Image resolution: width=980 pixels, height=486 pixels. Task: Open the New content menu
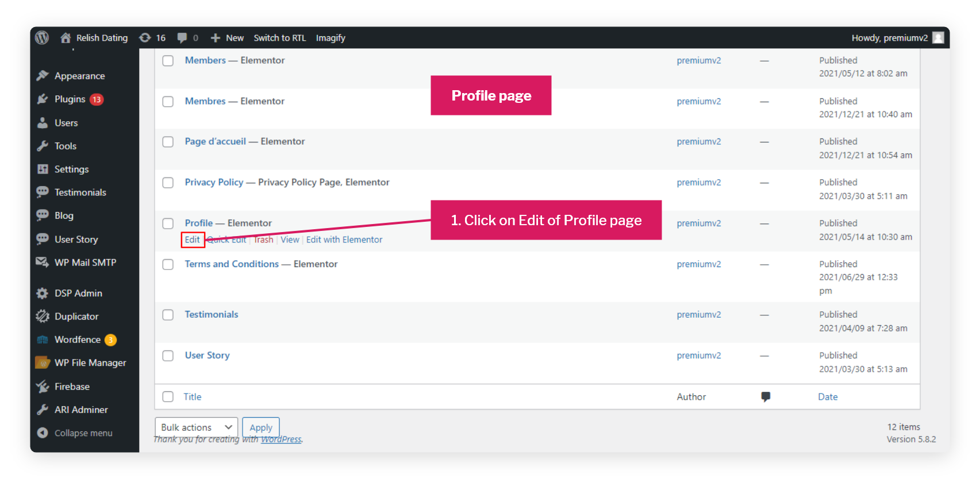coord(227,38)
